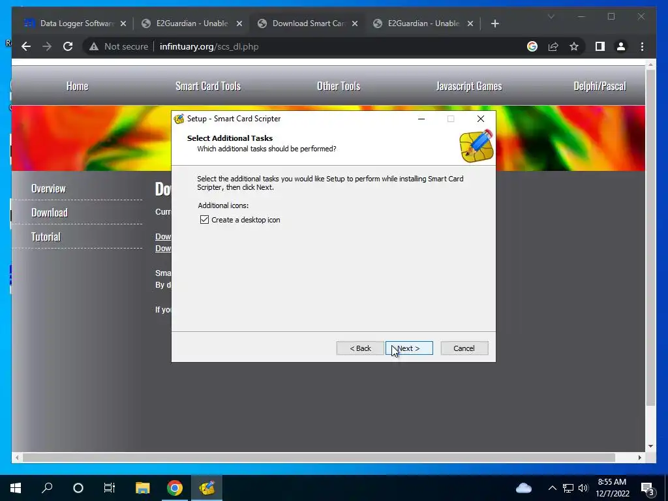The image size is (668, 501).
Task: Share this page via share icon
Action: tap(553, 46)
